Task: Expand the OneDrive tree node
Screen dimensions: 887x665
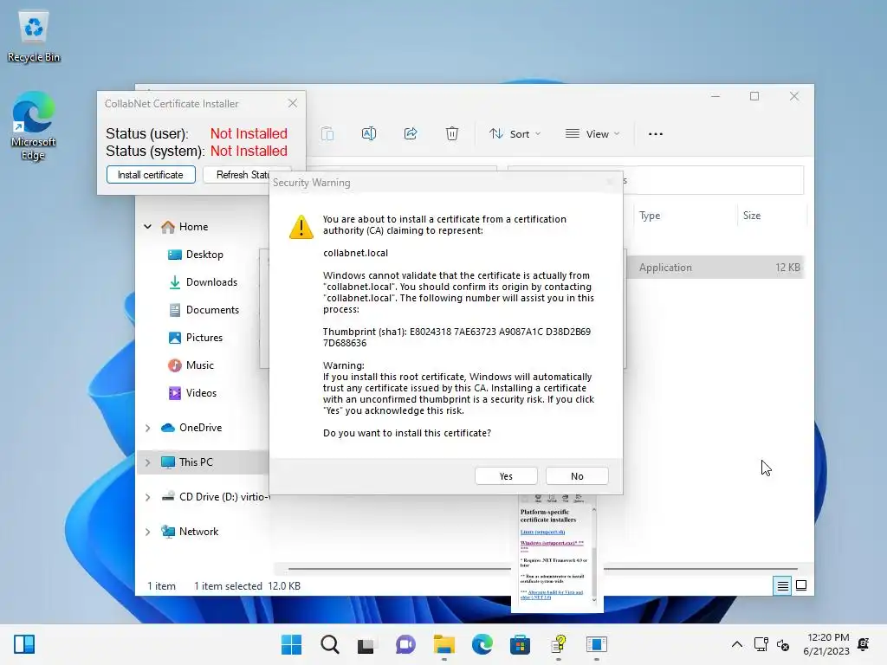Action: [x=147, y=428]
